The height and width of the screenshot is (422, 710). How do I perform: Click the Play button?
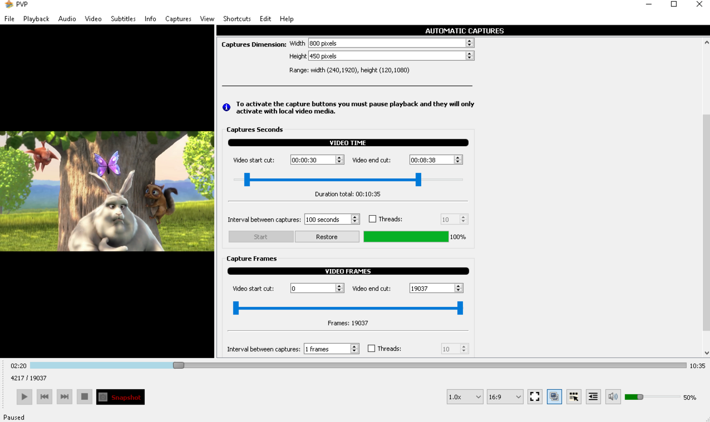pyautogui.click(x=24, y=397)
